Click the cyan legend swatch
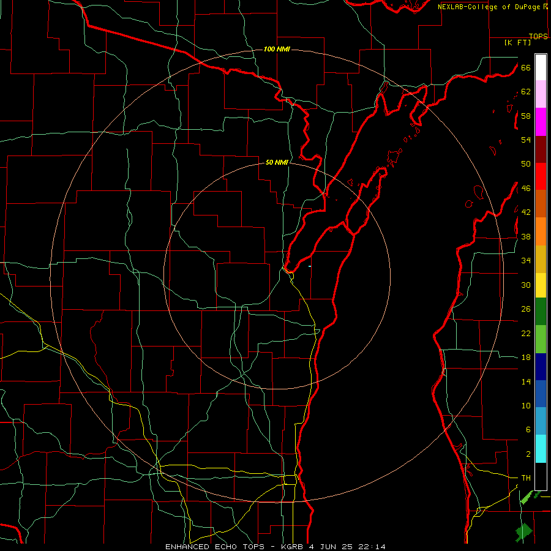Viewport: 551px width, 551px height. [x=541, y=449]
